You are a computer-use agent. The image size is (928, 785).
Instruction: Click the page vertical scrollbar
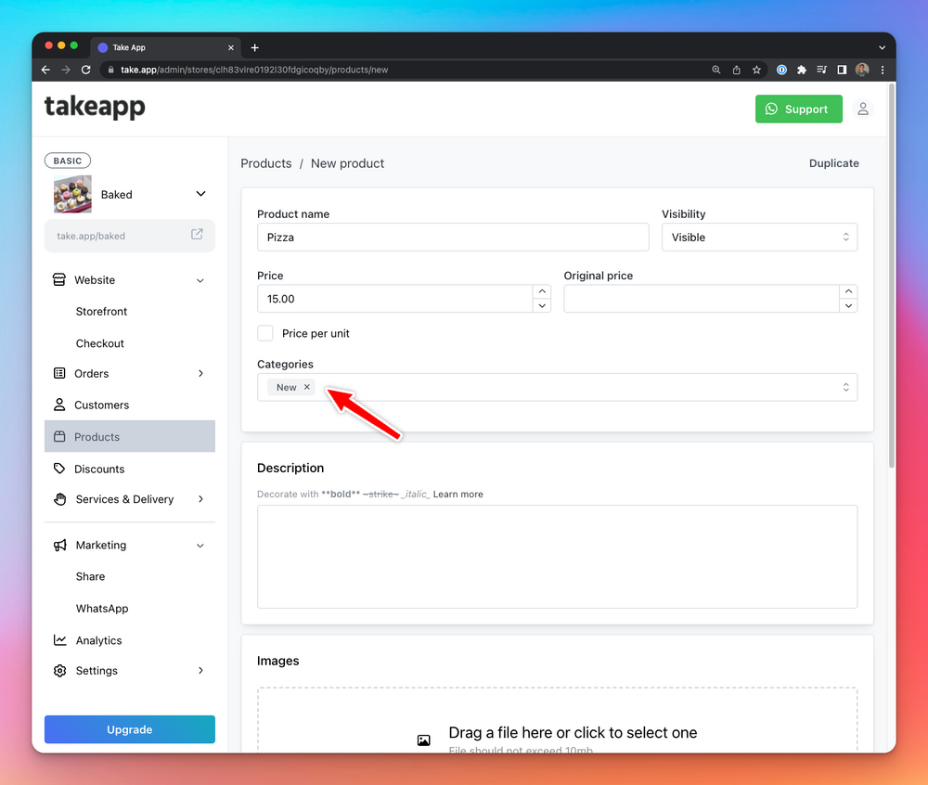point(891,276)
